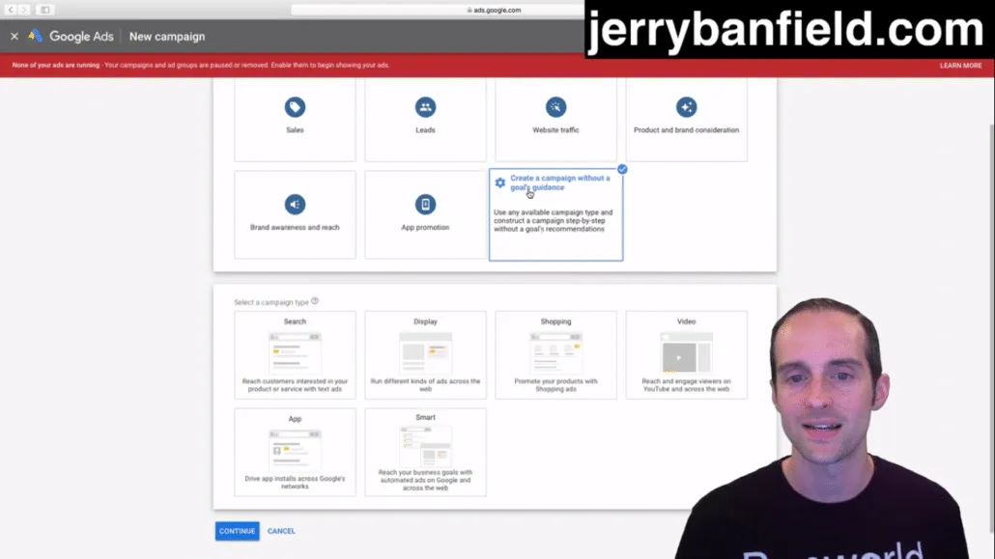Choose the Search campaign type
995x559 pixels.
[x=295, y=354]
